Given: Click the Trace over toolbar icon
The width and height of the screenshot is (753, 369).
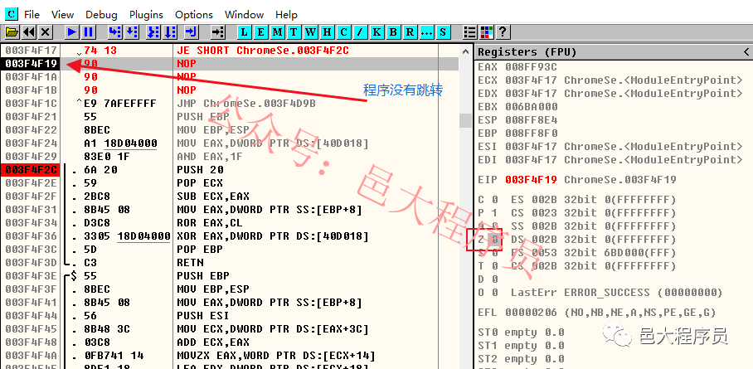Looking at the screenshot, I should pyautogui.click(x=169, y=32).
